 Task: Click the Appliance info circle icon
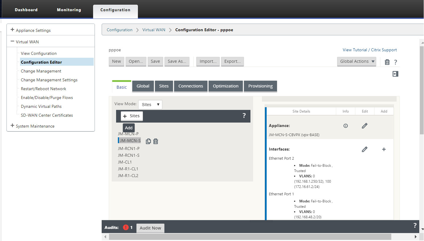tap(346, 126)
